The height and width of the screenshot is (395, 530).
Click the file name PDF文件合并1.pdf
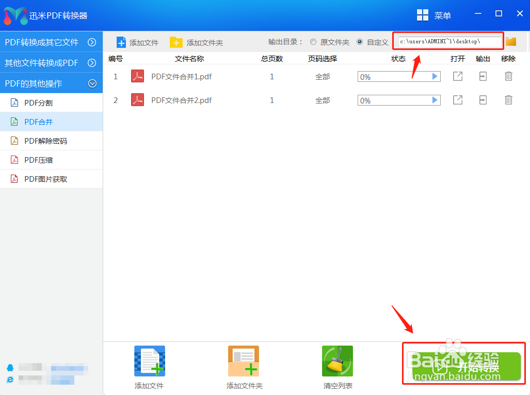tap(182, 77)
